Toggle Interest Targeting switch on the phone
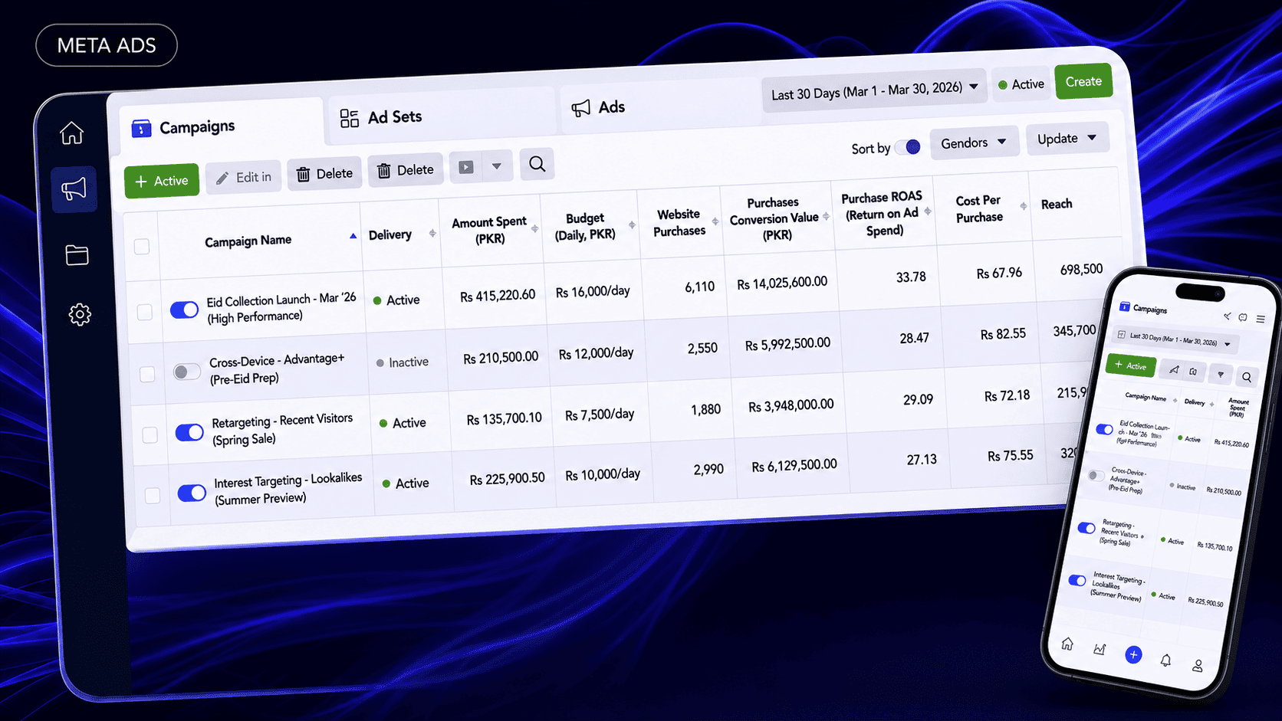Screen dimensions: 1282x721 point(1077,580)
